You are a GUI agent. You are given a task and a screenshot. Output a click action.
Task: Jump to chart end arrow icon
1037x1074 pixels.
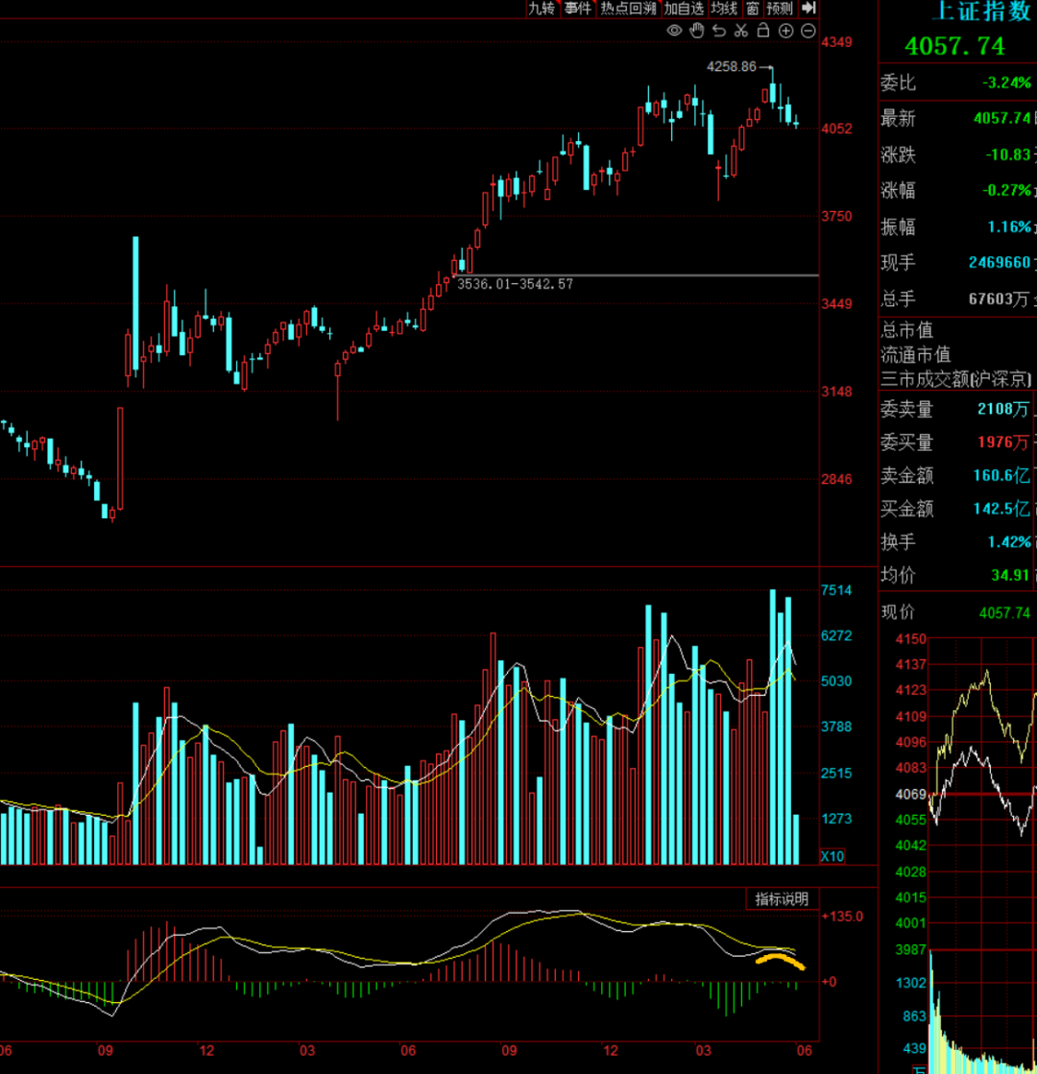click(808, 9)
